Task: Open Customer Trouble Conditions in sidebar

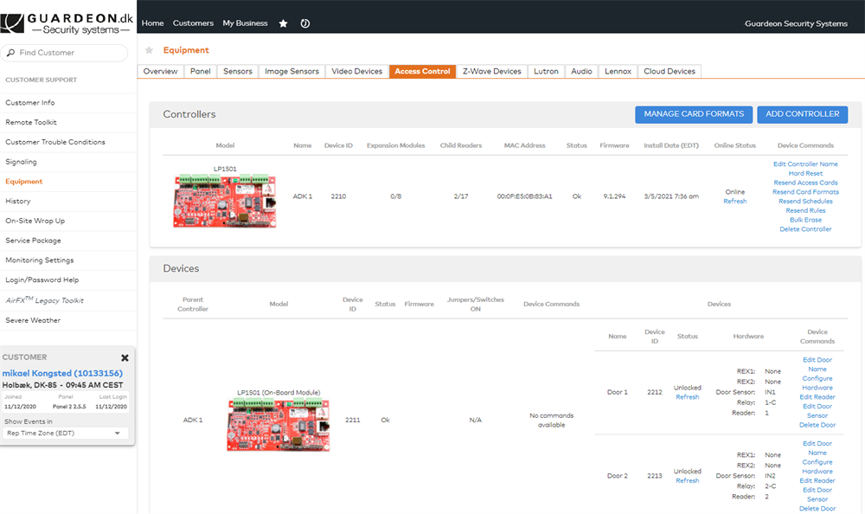Action: [x=55, y=142]
